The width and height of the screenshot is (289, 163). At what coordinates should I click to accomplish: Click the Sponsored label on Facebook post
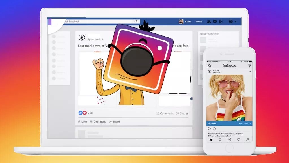[x=94, y=39]
